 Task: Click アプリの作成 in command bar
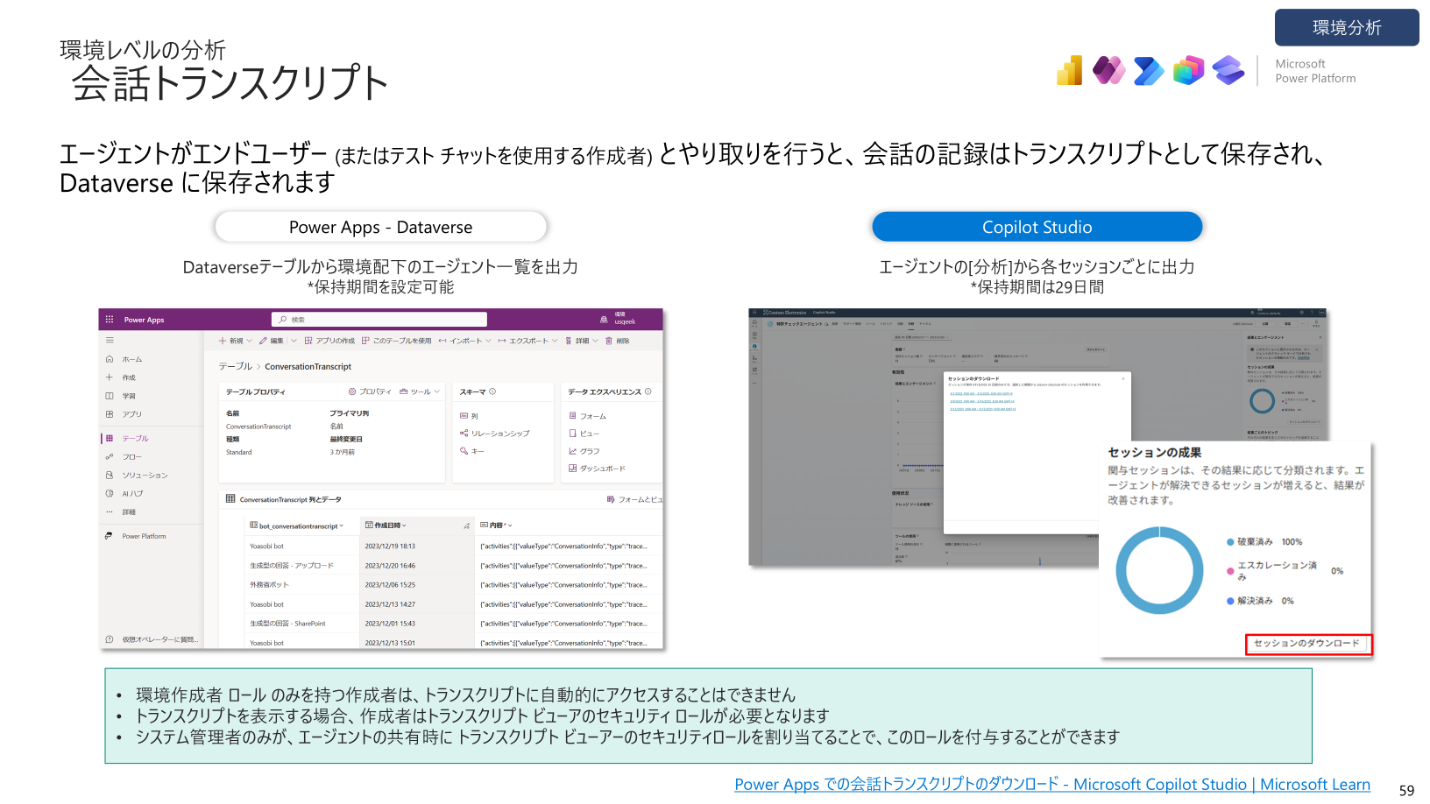(329, 341)
